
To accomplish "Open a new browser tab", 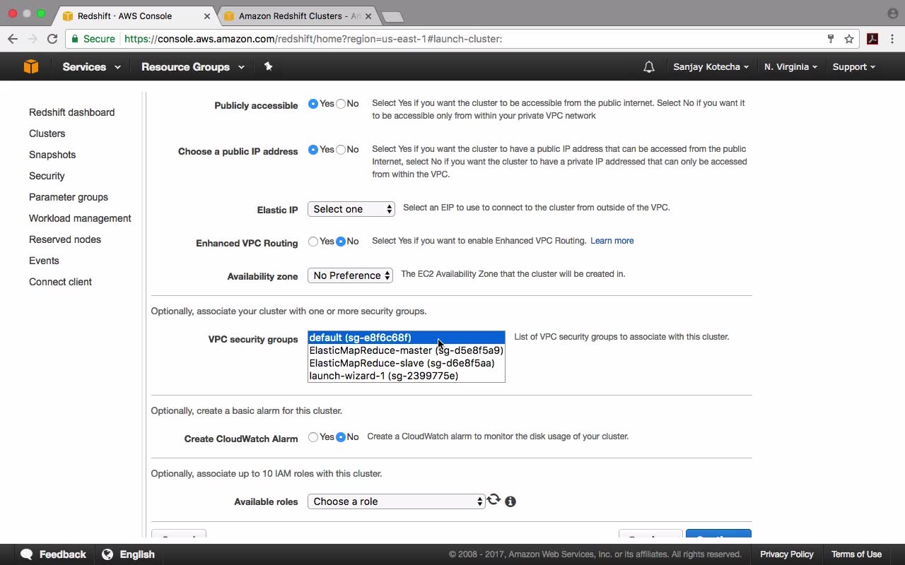I will pyautogui.click(x=391, y=16).
